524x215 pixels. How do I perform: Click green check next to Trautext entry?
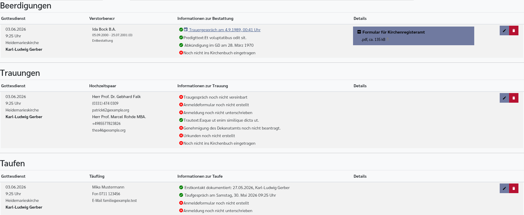181,120
